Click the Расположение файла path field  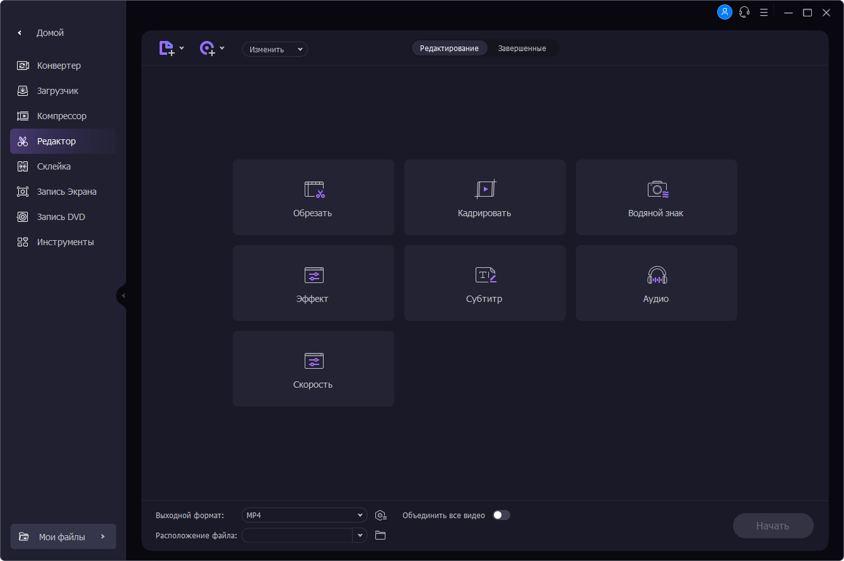point(297,536)
